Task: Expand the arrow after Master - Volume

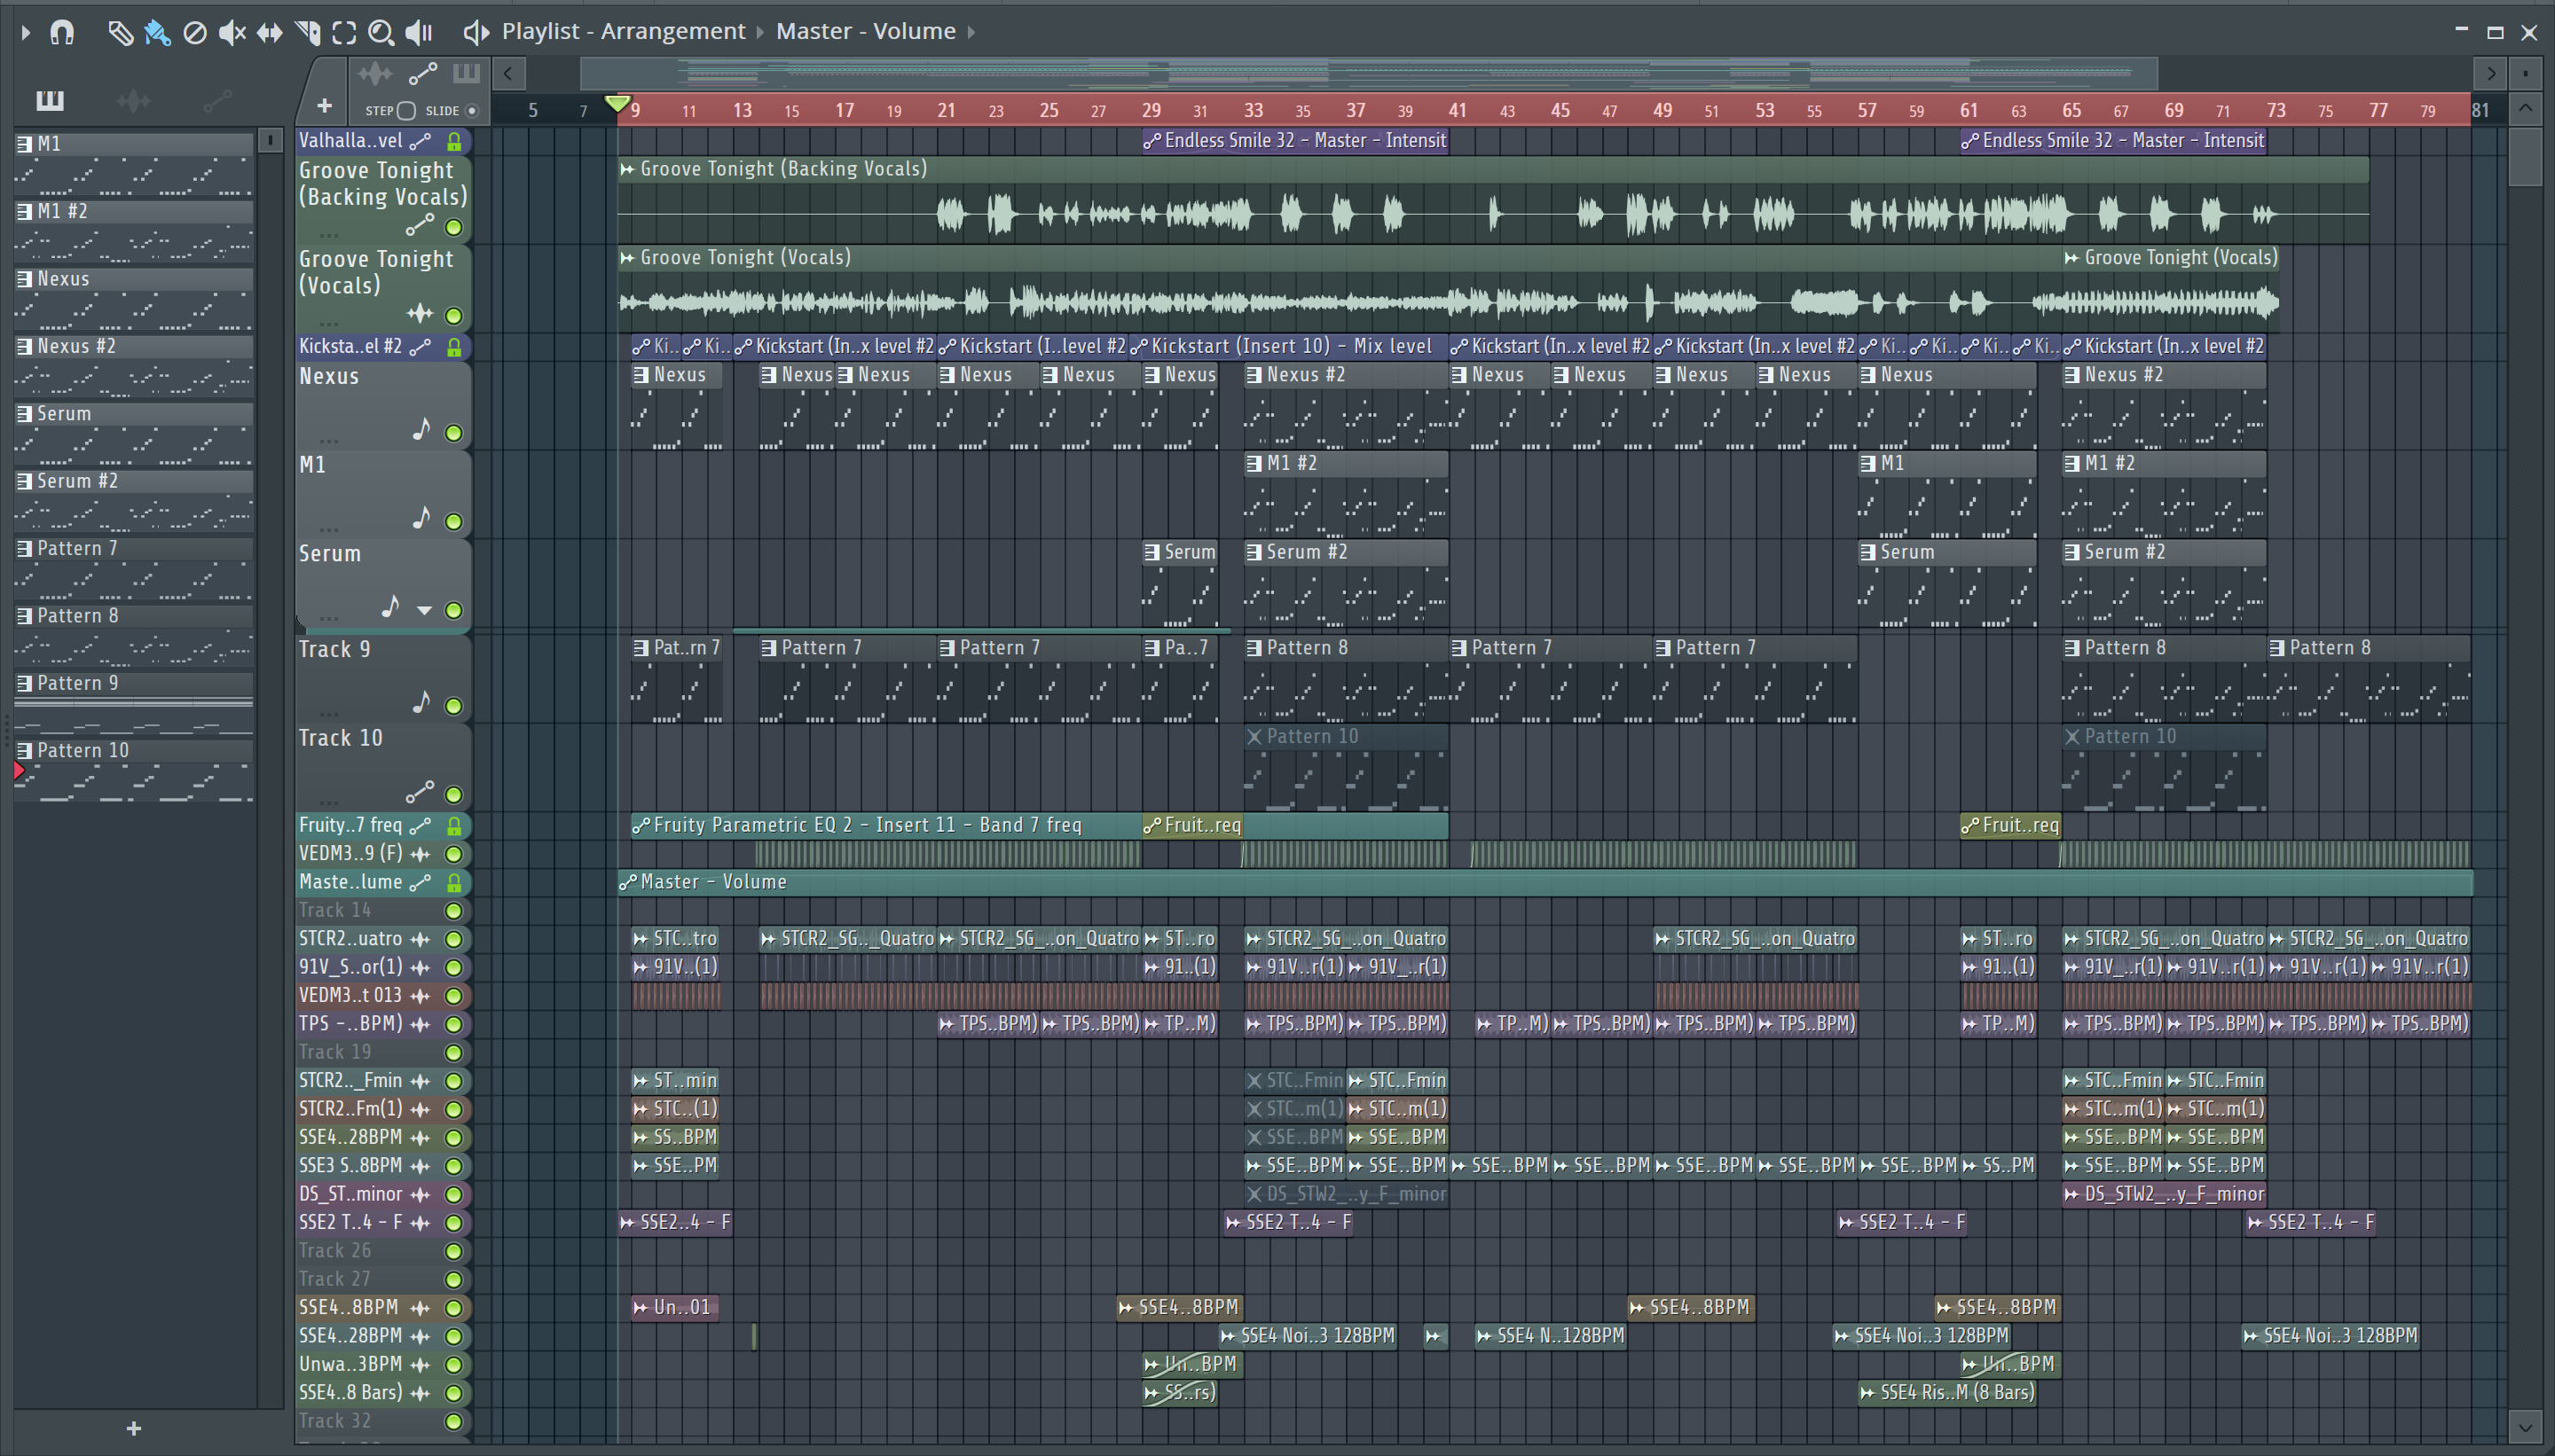Action: 971,32
